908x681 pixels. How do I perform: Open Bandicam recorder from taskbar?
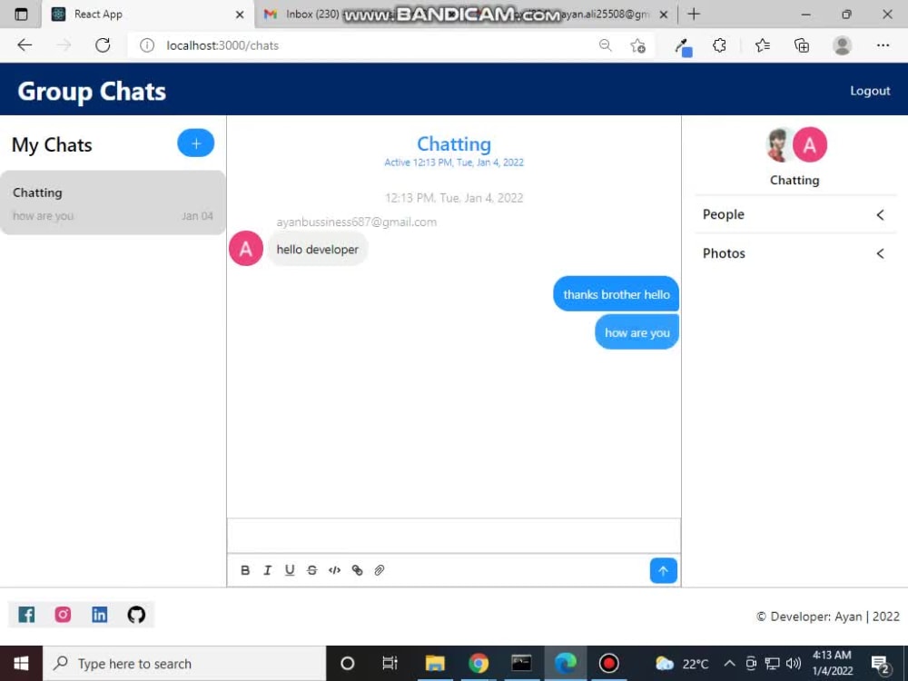[x=608, y=664]
